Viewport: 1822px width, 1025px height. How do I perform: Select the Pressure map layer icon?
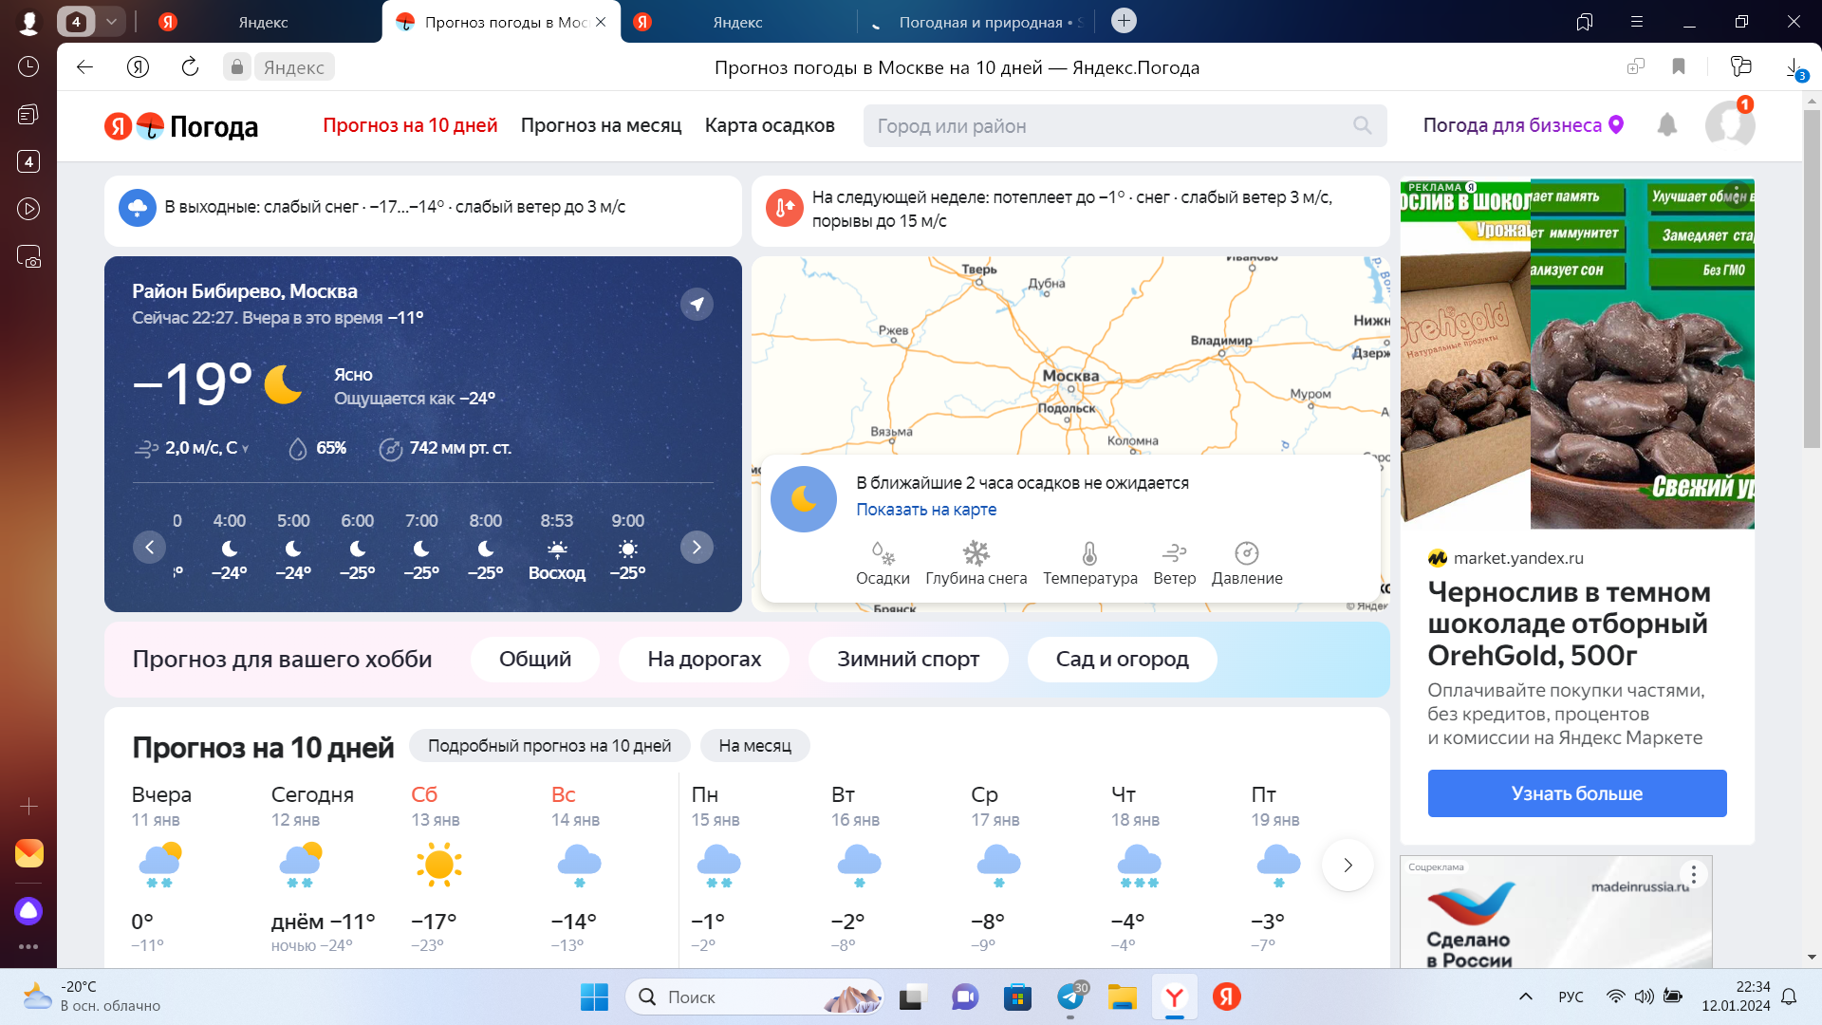(x=1246, y=553)
